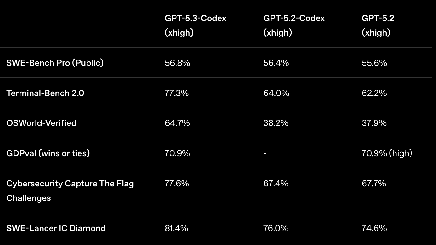The height and width of the screenshot is (245, 436).
Task: Click the 70.9% (high) GDPval cell
Action: [x=387, y=153]
